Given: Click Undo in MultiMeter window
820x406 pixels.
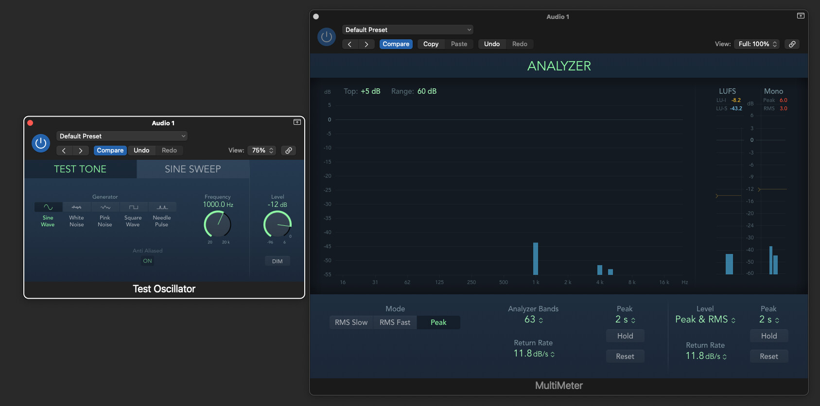Looking at the screenshot, I should click(492, 44).
